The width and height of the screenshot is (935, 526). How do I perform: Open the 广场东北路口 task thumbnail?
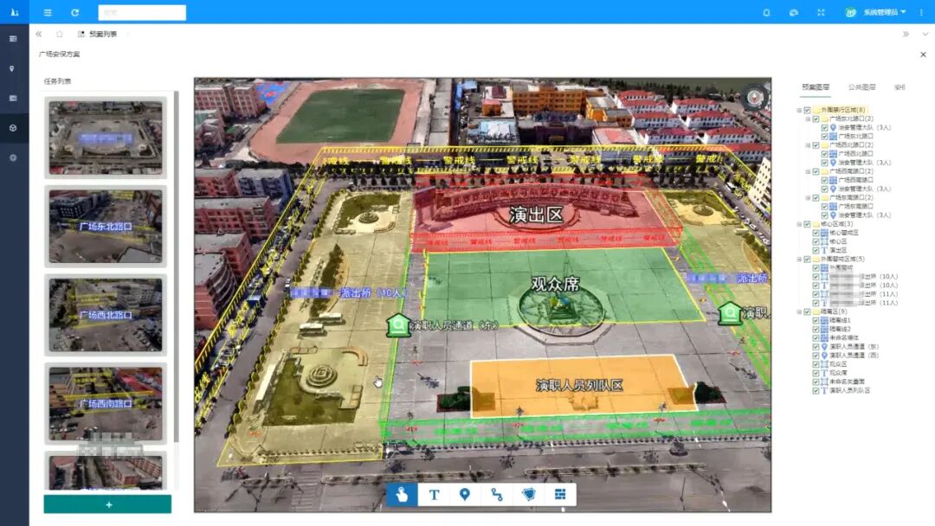point(106,227)
